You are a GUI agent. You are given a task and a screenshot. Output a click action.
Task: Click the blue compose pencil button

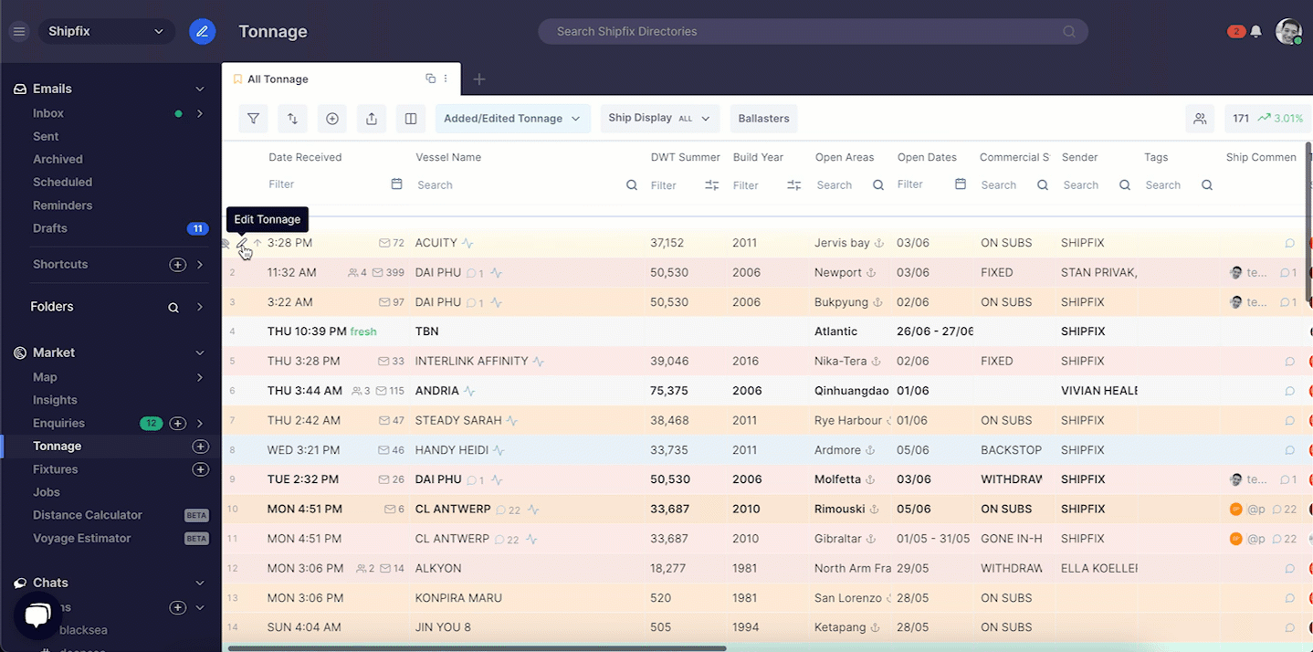click(x=202, y=31)
